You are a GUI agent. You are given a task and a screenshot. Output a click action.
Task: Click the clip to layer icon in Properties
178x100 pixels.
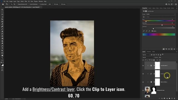pos(164,49)
